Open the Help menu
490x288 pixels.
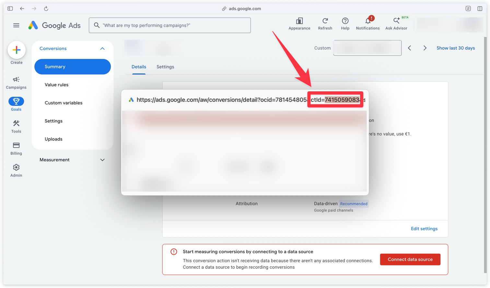pyautogui.click(x=345, y=24)
